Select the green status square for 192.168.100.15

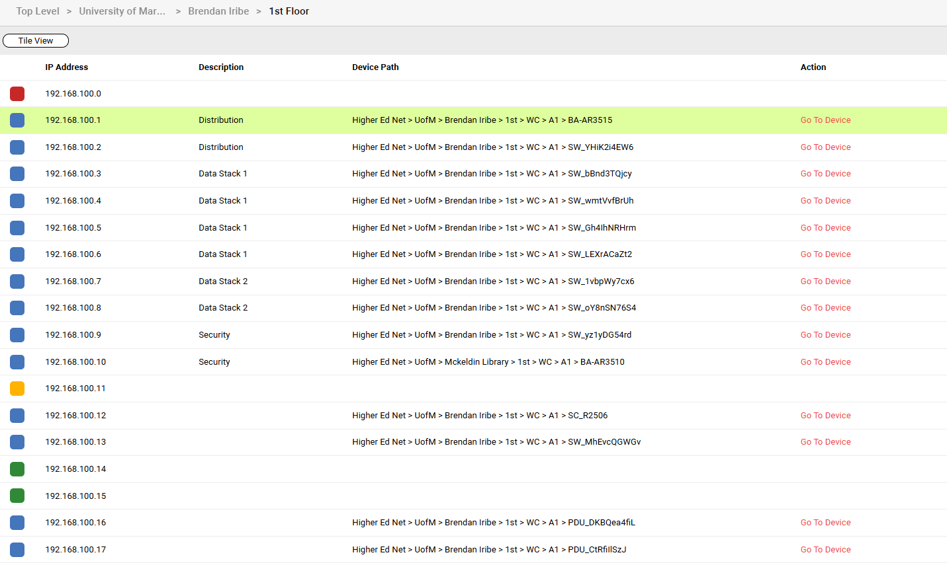(x=17, y=496)
